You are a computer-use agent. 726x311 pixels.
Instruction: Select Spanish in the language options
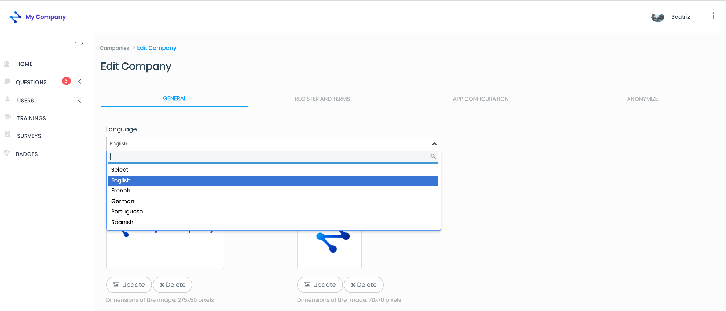122,222
